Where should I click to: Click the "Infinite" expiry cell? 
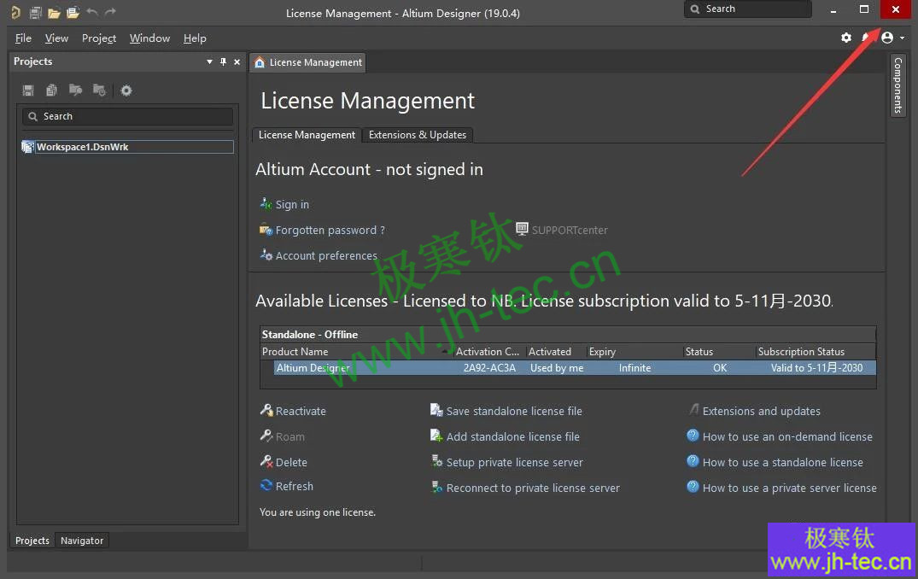click(634, 368)
